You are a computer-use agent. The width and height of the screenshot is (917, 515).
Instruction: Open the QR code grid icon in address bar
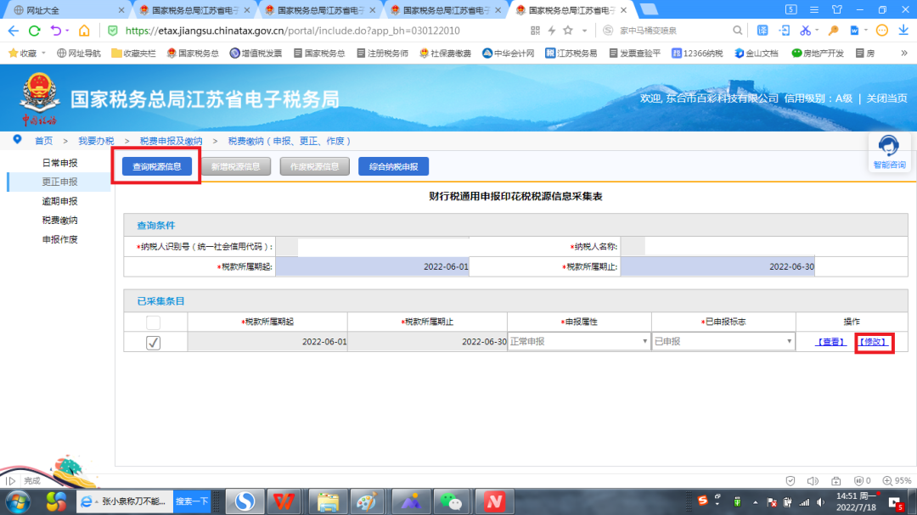coord(535,31)
